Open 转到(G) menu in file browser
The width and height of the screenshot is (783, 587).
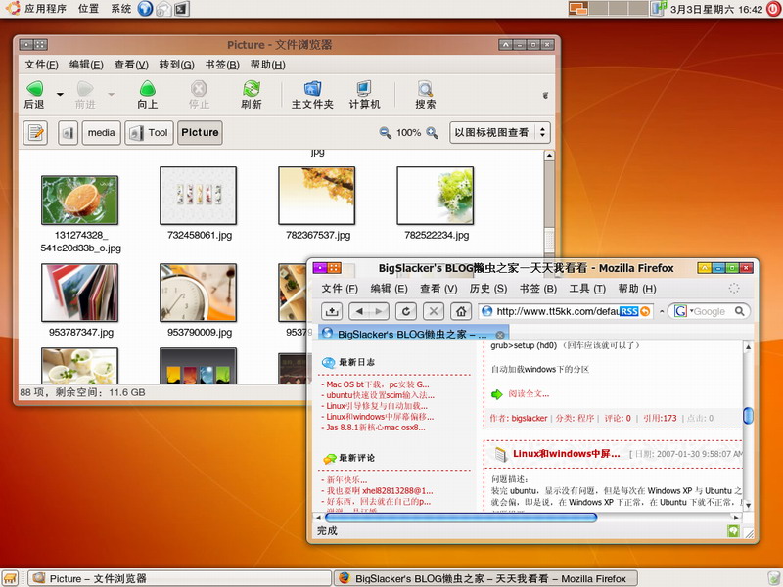(177, 65)
